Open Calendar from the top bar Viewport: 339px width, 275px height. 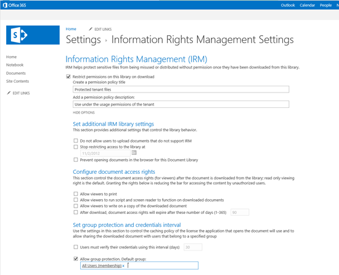coord(307,5)
